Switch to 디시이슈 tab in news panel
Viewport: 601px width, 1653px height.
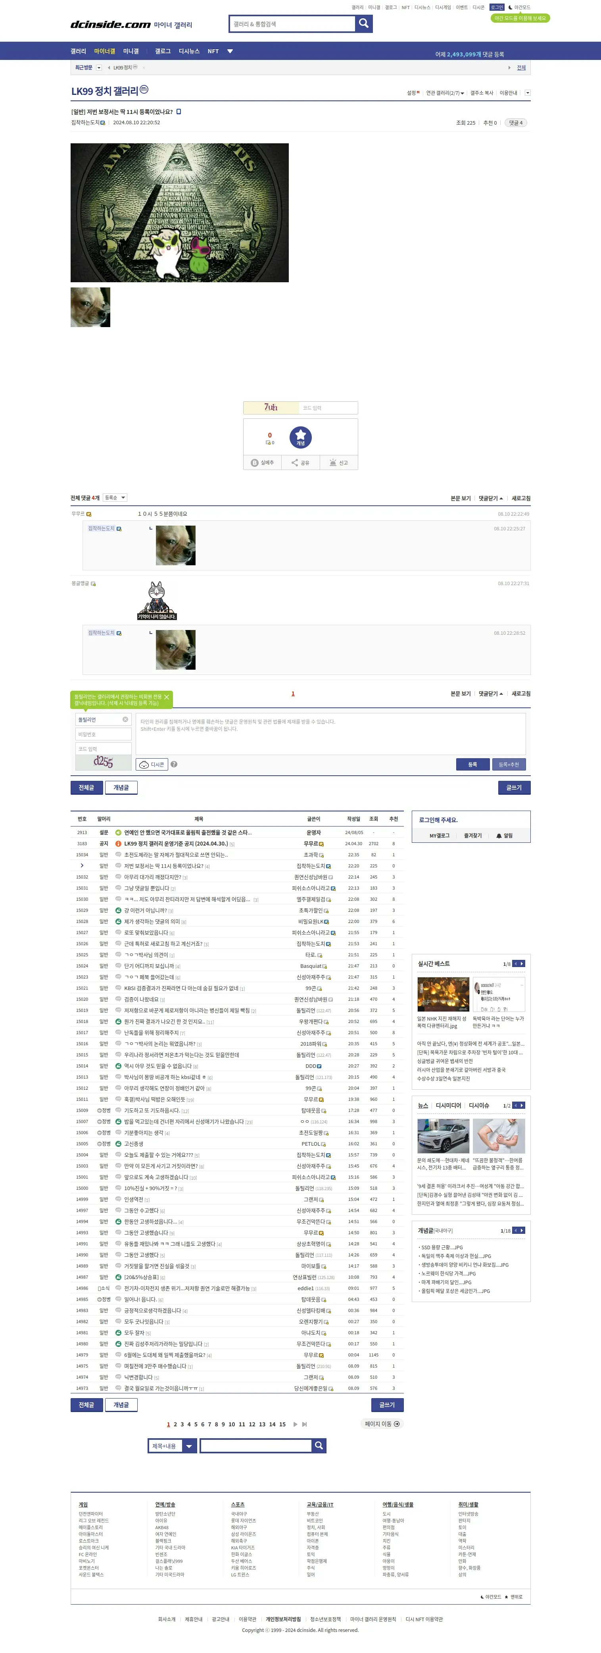point(478,1105)
